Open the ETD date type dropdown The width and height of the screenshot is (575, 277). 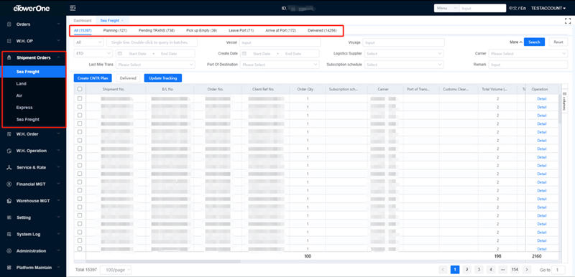point(93,53)
